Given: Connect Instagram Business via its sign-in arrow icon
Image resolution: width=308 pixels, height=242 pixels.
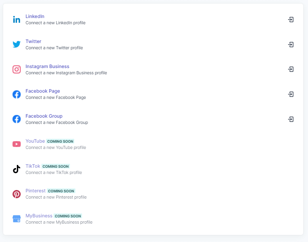Looking at the screenshot, I should coord(291,69).
